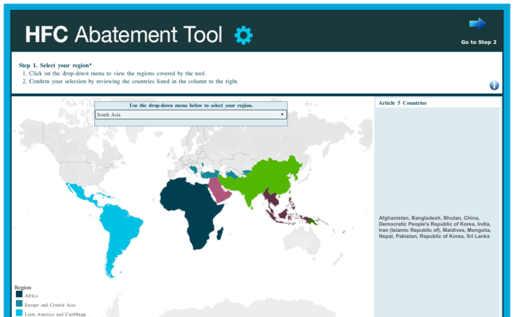Click the region dropdown arrow

(282, 114)
